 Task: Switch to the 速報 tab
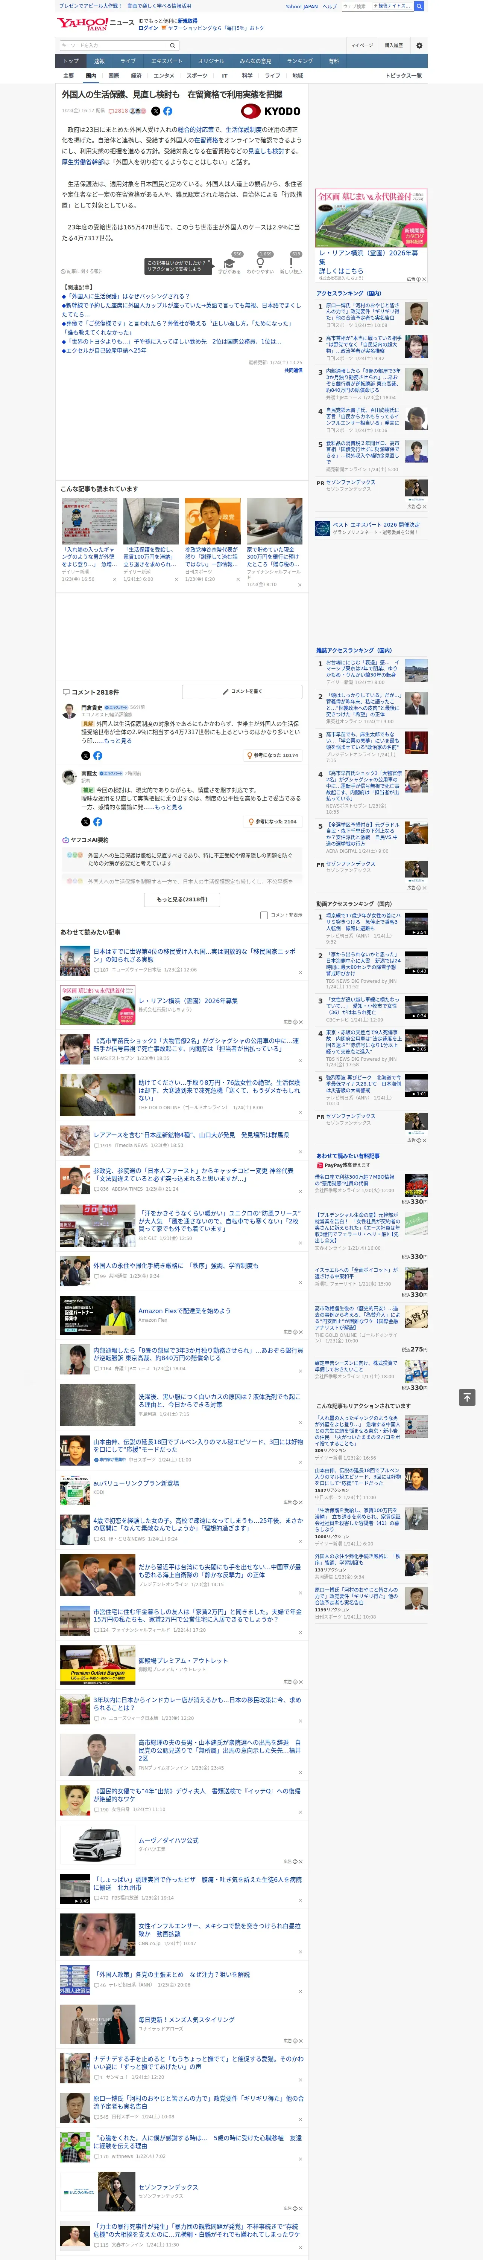tap(99, 61)
